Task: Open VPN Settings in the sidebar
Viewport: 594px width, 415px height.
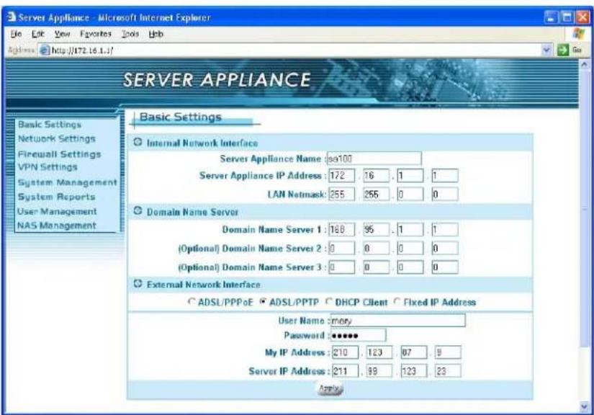Action: tap(48, 167)
